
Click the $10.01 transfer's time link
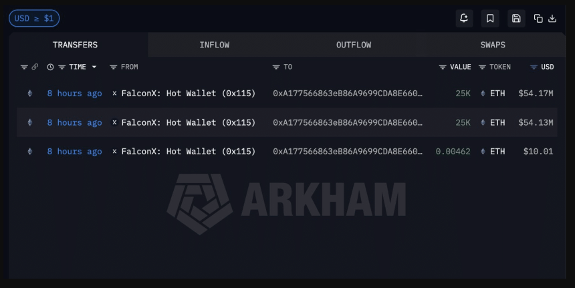(74, 151)
